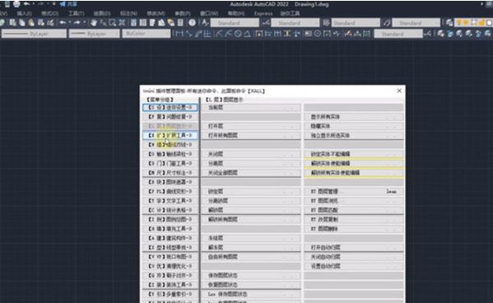Select the Pan hand tool icon
This screenshot has height=303, width=493.
[x=94, y=23]
